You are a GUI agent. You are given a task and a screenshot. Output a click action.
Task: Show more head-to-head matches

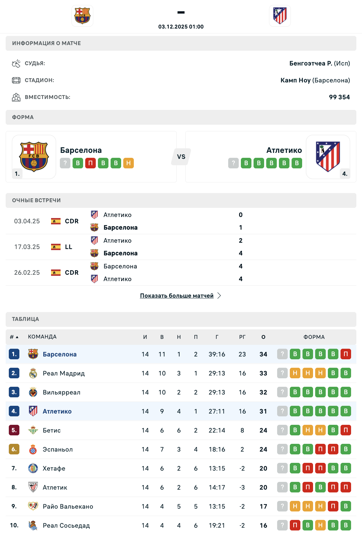(x=177, y=296)
